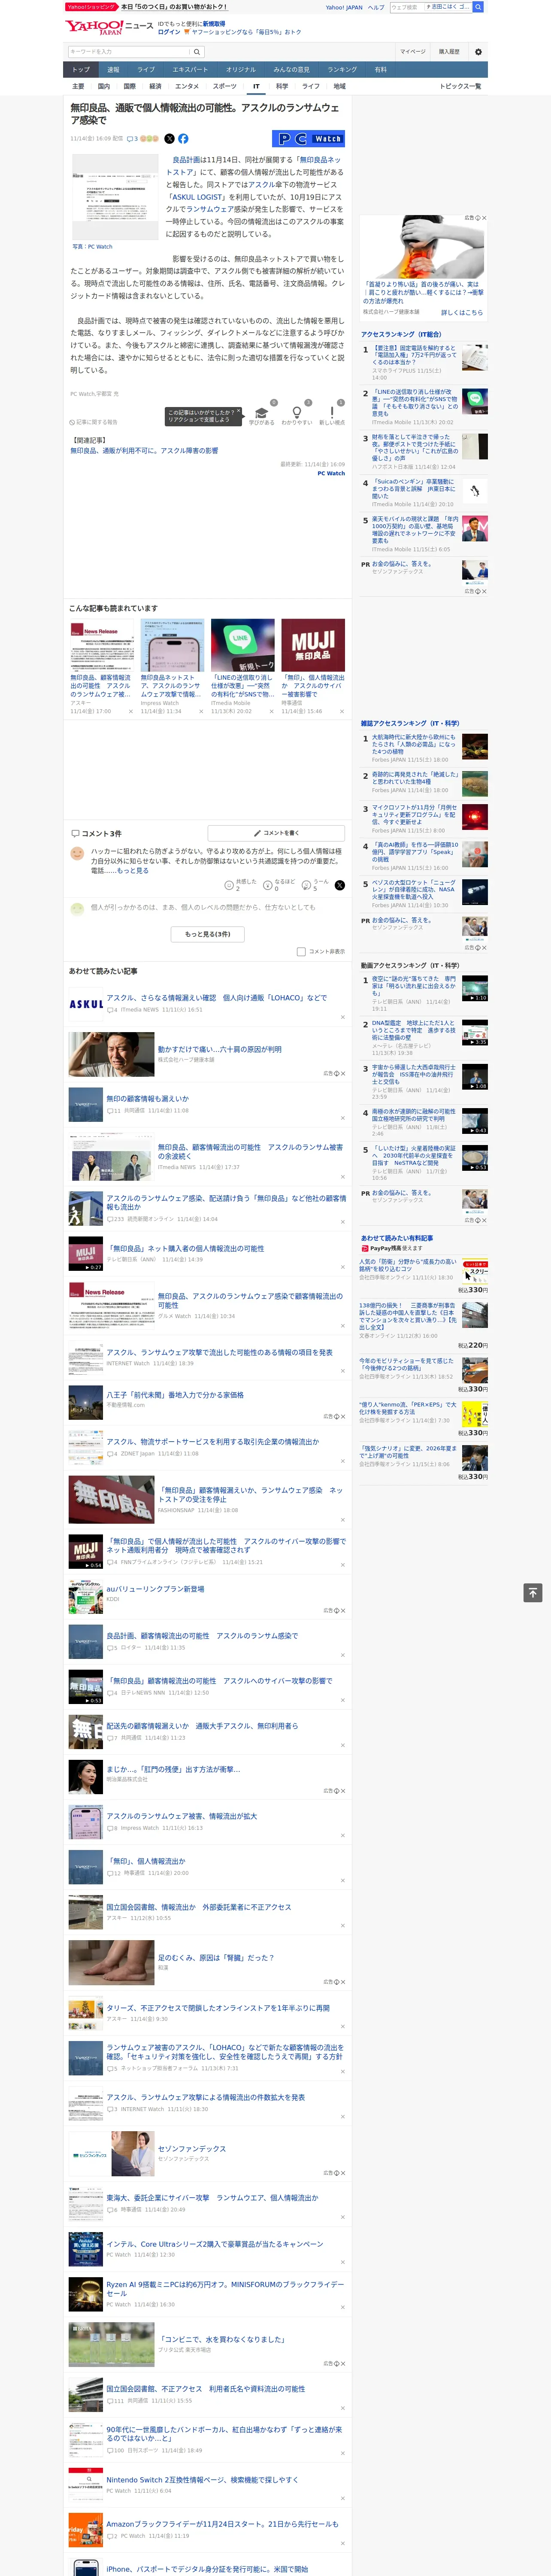Open ranking item 1 固定電話 article
The height and width of the screenshot is (2576, 551).
414,355
